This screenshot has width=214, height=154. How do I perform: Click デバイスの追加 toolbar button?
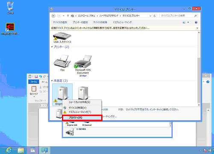pyautogui.click(x=60, y=22)
